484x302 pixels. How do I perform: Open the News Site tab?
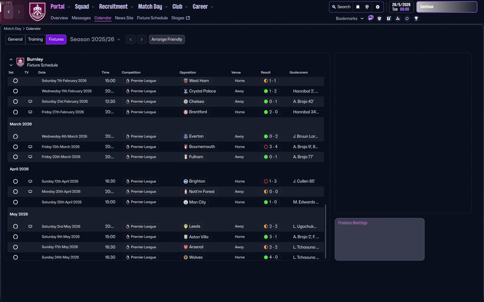tap(124, 18)
